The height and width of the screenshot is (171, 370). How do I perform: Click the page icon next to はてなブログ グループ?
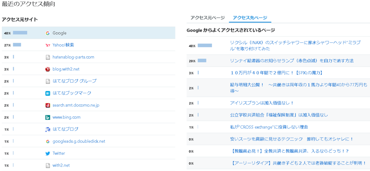(x=47, y=81)
